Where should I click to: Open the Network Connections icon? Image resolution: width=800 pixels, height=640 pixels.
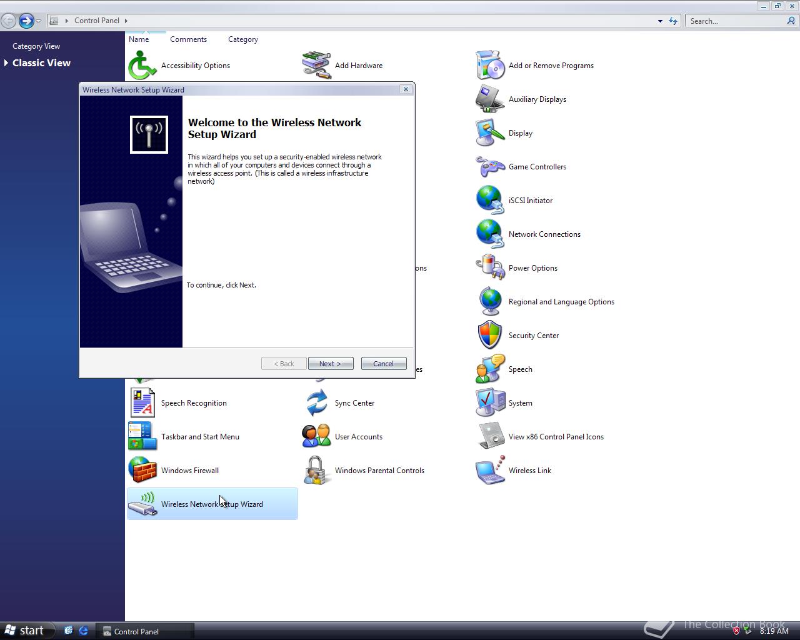(x=490, y=234)
